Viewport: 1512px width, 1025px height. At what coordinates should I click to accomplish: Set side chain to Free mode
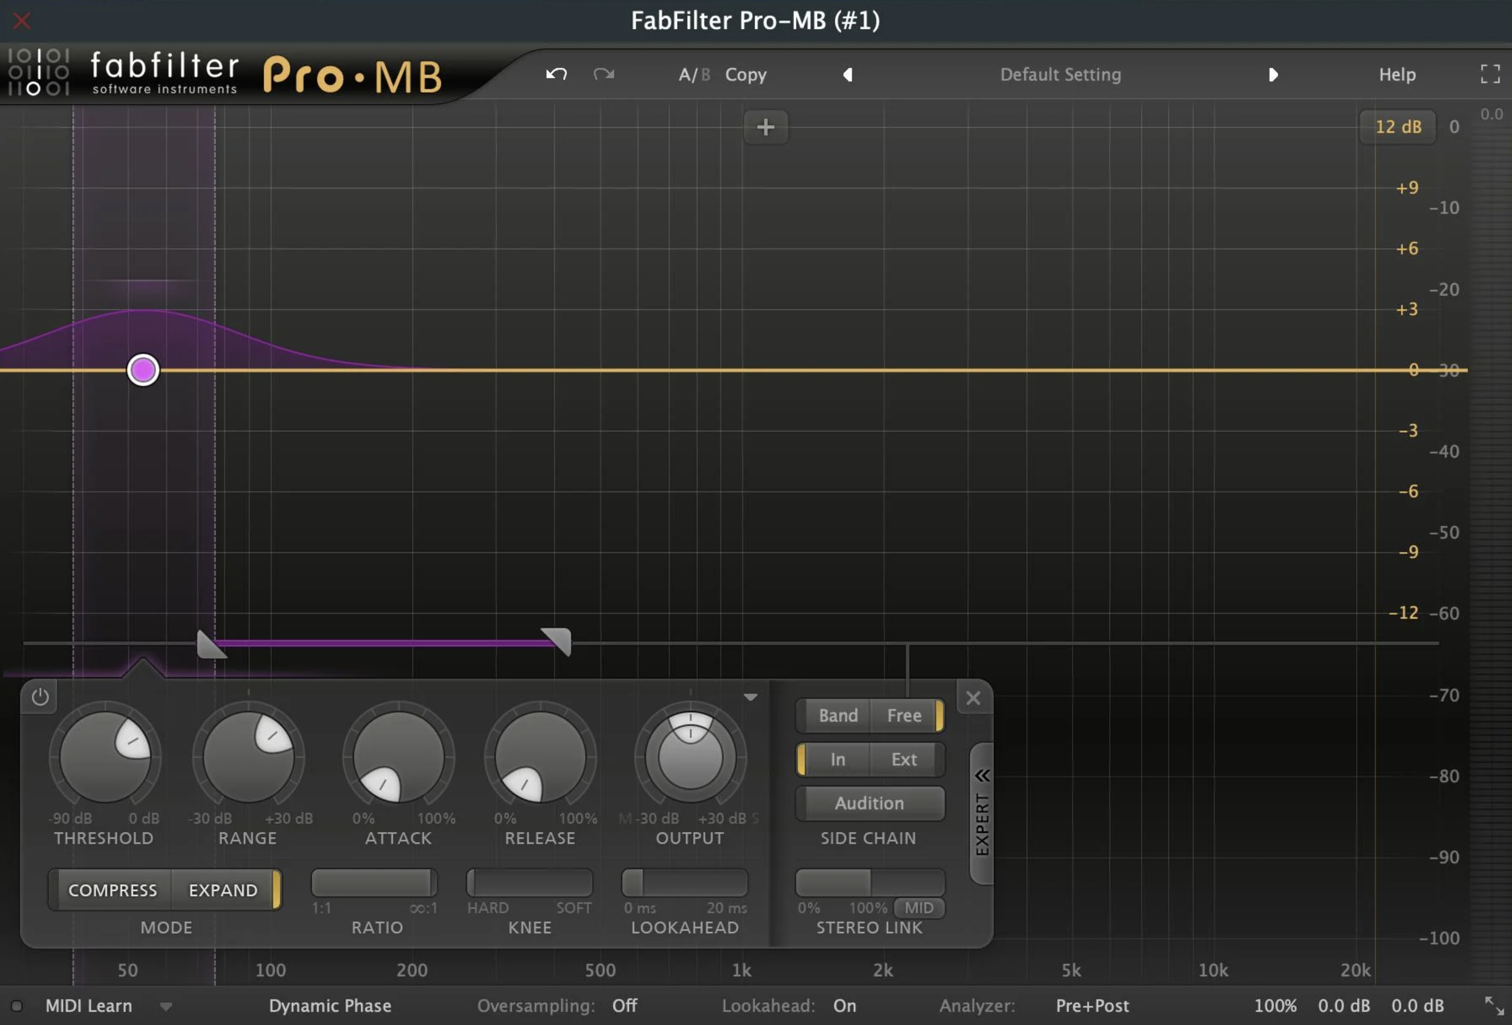[904, 715]
